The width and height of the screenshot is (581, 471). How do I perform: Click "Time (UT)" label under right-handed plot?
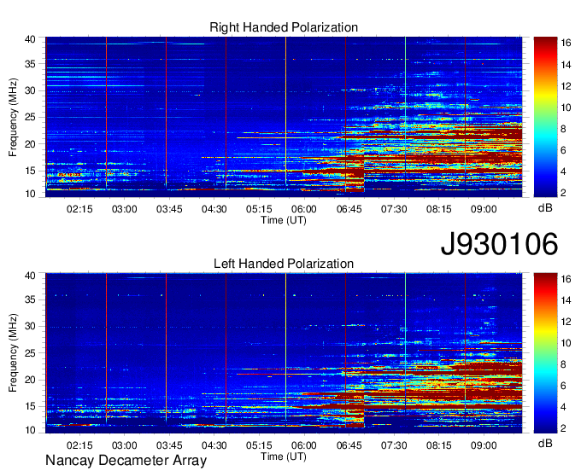pyautogui.click(x=284, y=220)
